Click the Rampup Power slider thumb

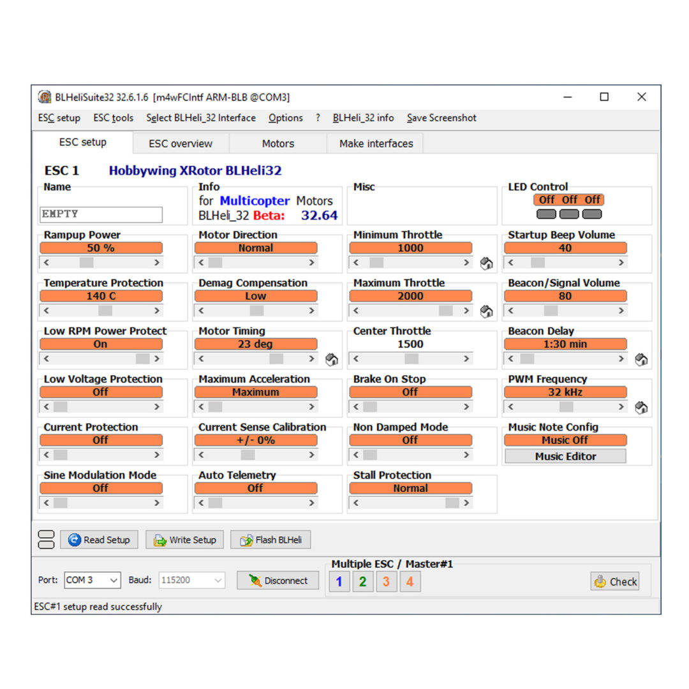[86, 262]
